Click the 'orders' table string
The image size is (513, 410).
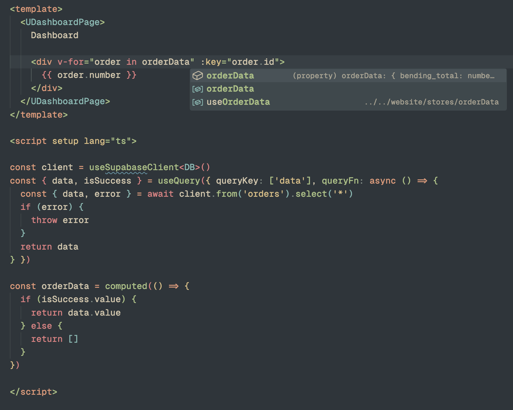pyautogui.click(x=264, y=194)
